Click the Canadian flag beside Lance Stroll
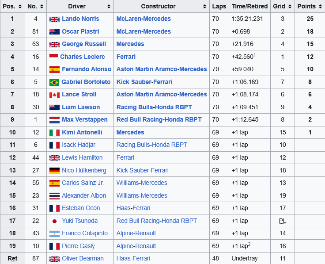The height and width of the screenshot is (264, 325). [x=54, y=95]
